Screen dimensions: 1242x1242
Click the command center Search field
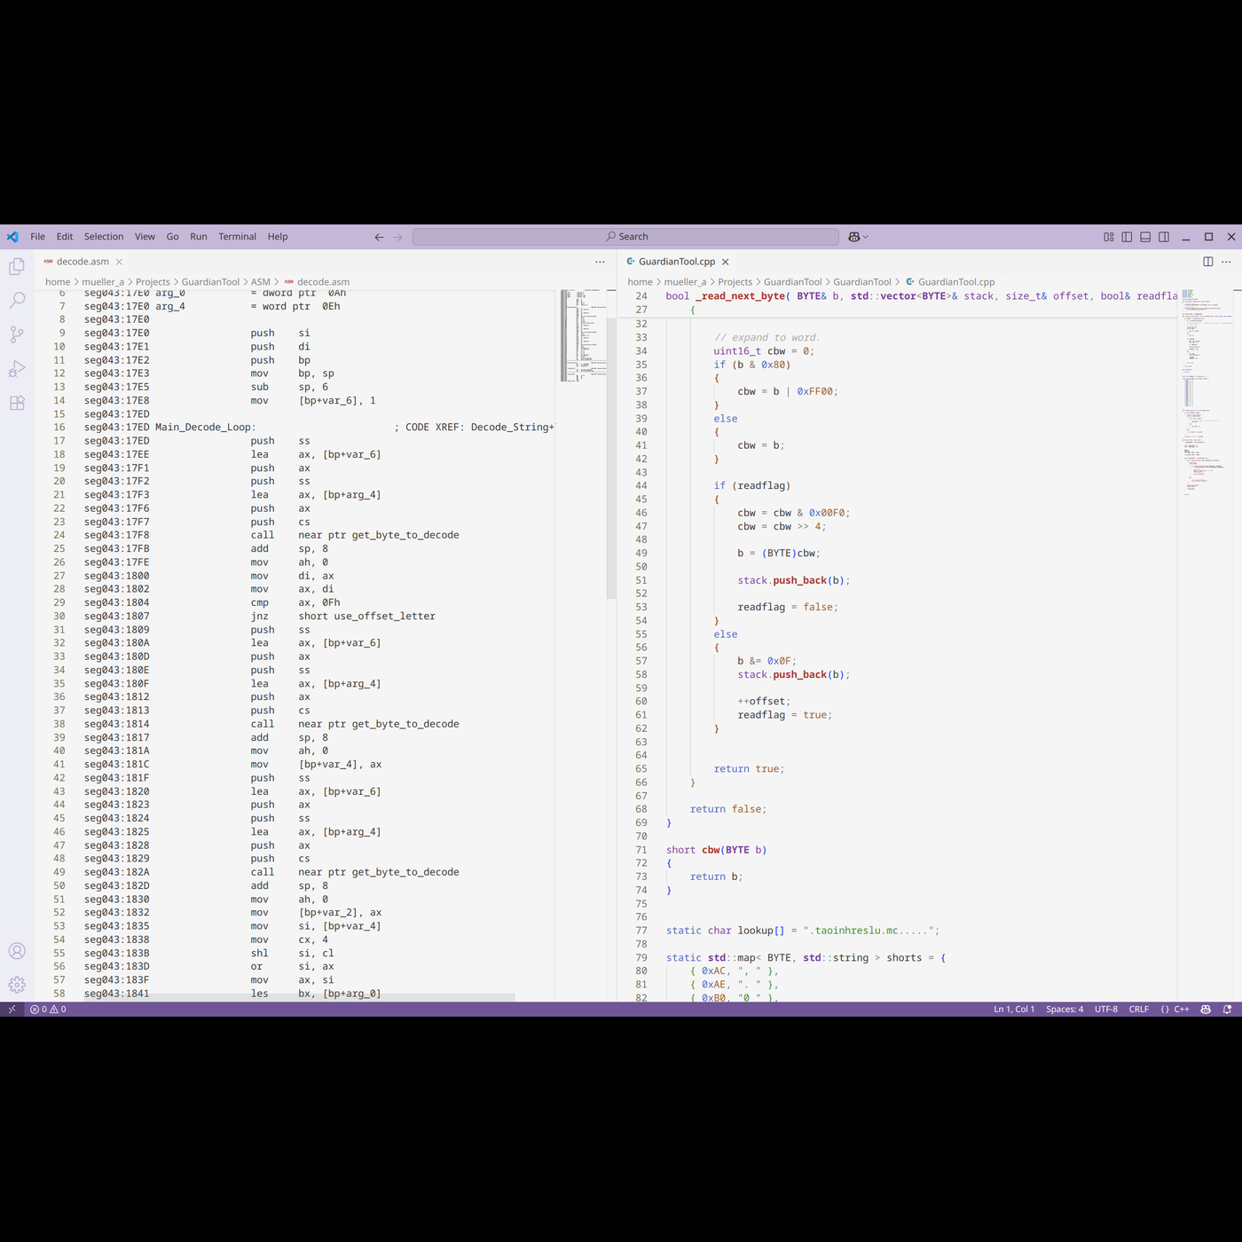625,237
